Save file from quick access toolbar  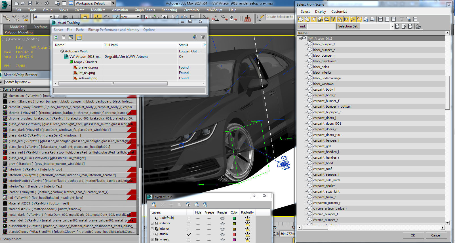click(30, 3)
